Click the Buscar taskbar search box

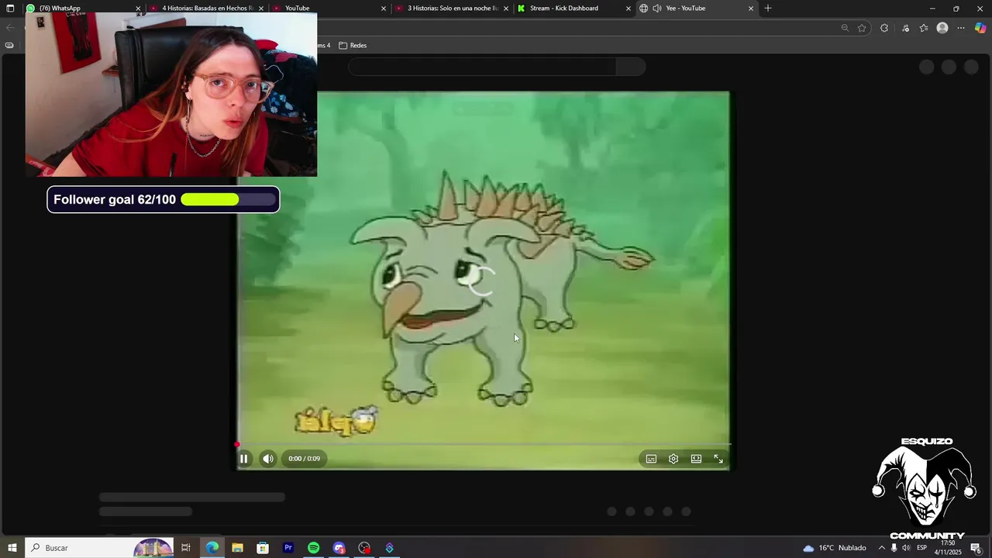101,548
